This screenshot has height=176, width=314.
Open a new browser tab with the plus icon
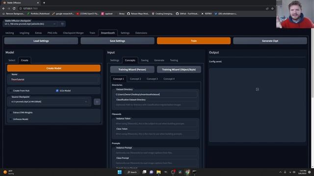pos(44,3)
